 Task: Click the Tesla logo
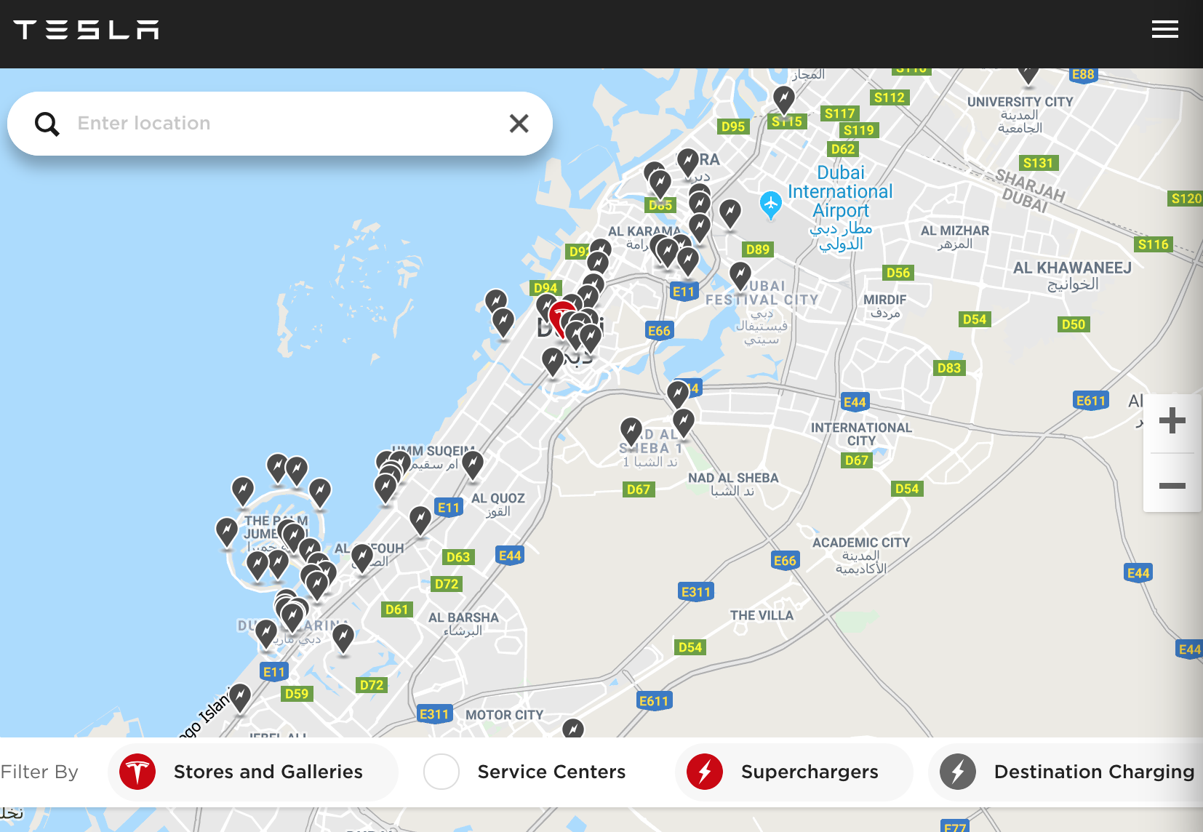point(86,30)
